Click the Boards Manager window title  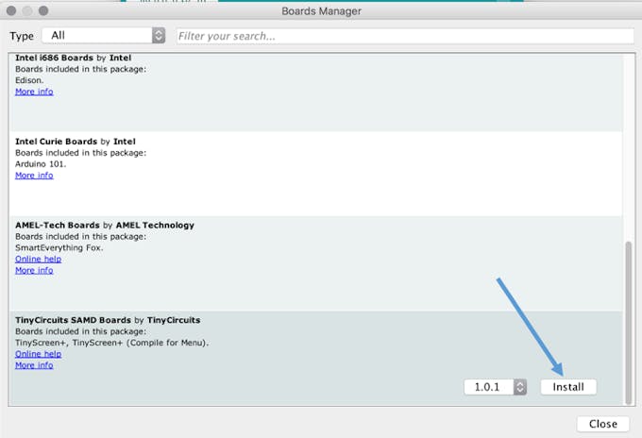tap(321, 11)
